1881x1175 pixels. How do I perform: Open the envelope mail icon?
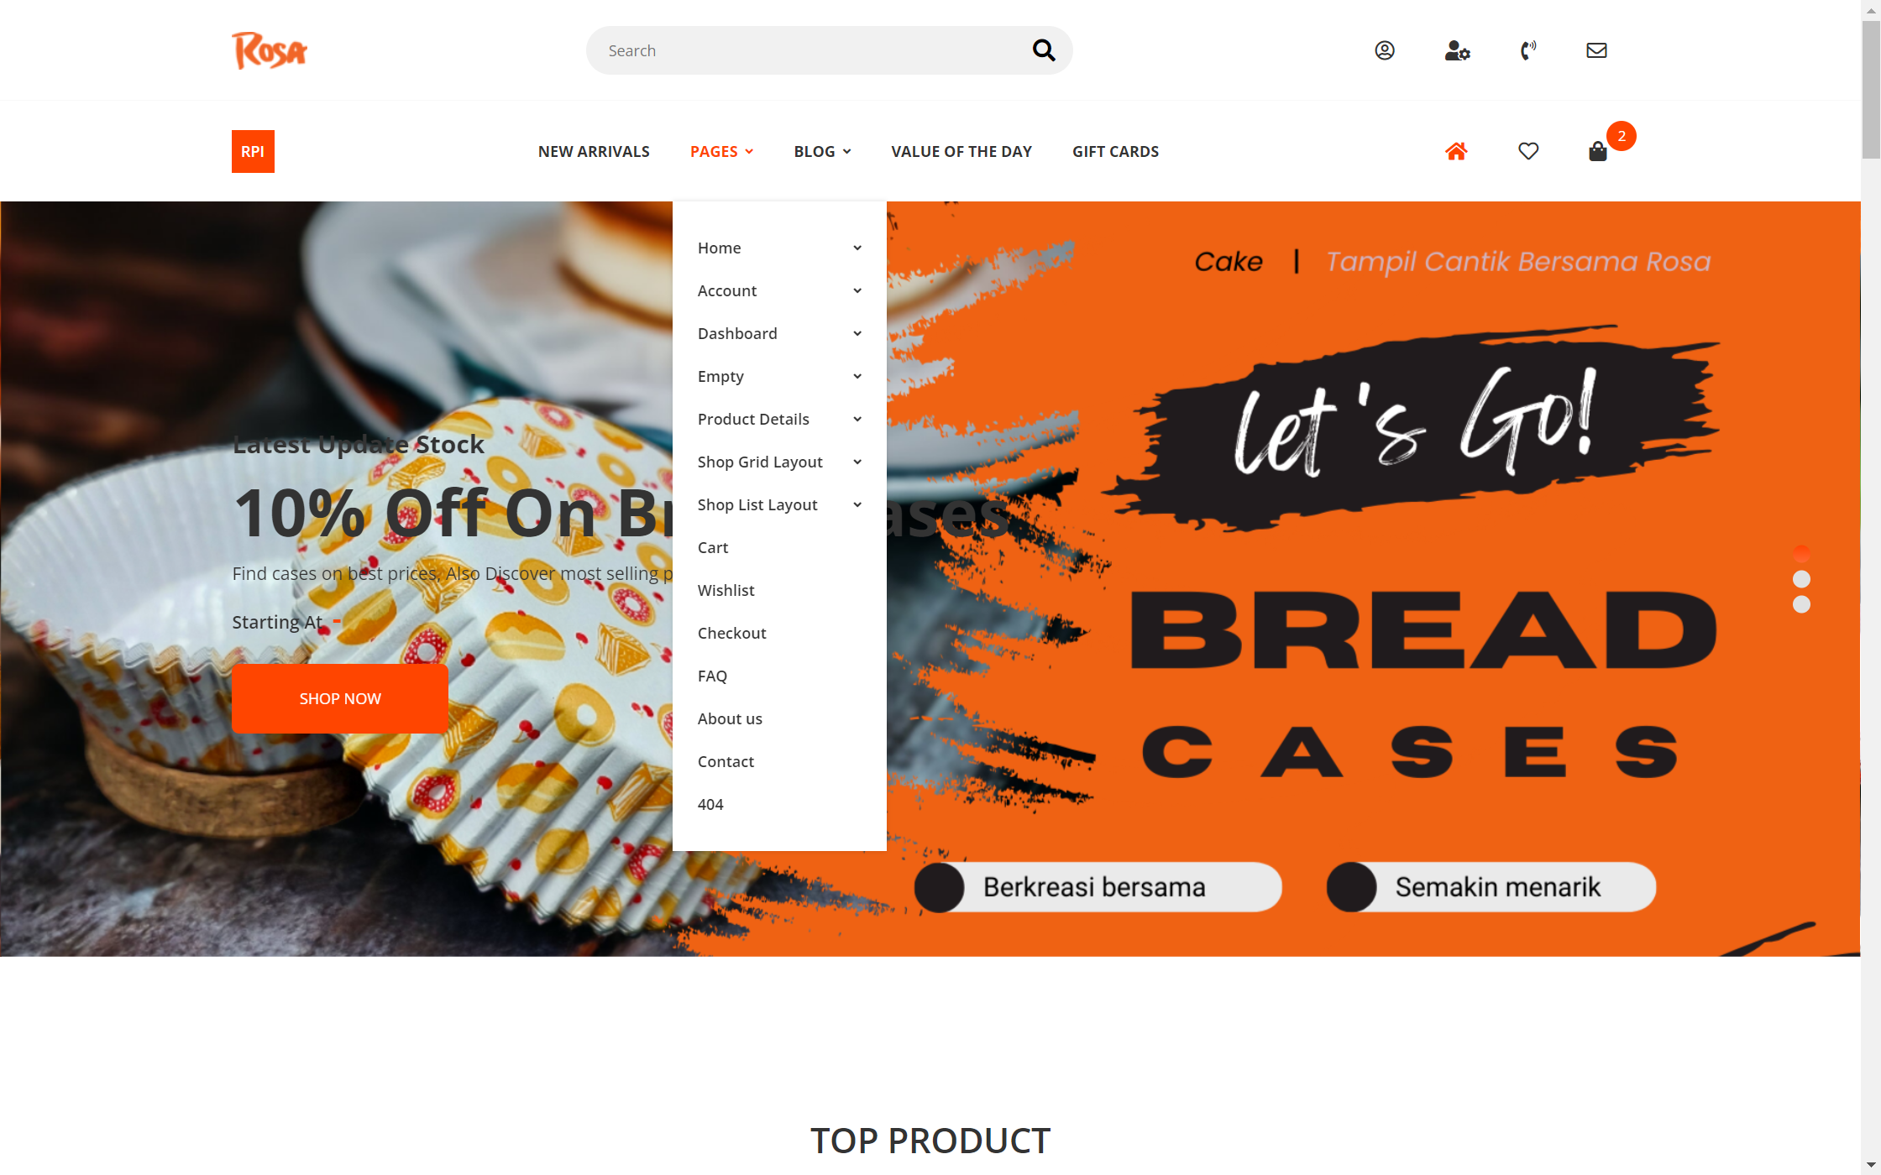tap(1596, 50)
